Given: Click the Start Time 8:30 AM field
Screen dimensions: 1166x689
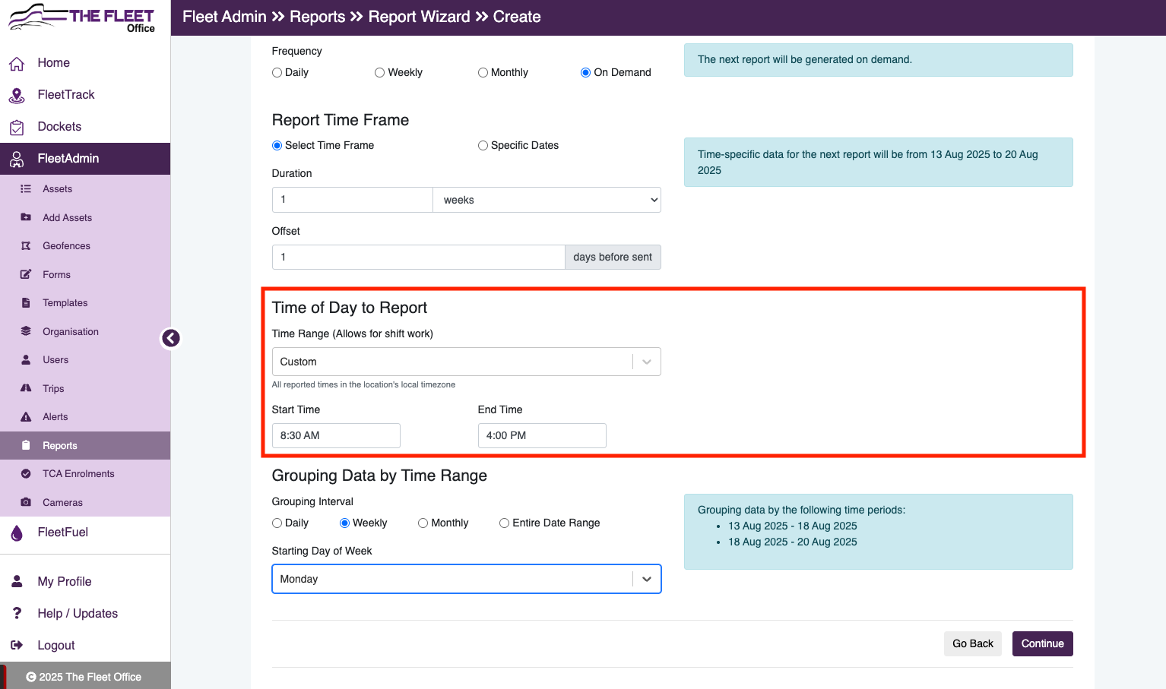Looking at the screenshot, I should click(336, 435).
